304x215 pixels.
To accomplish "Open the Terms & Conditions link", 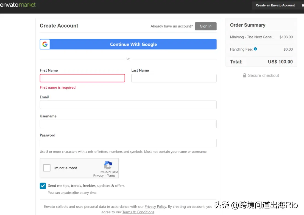I will [138, 212].
